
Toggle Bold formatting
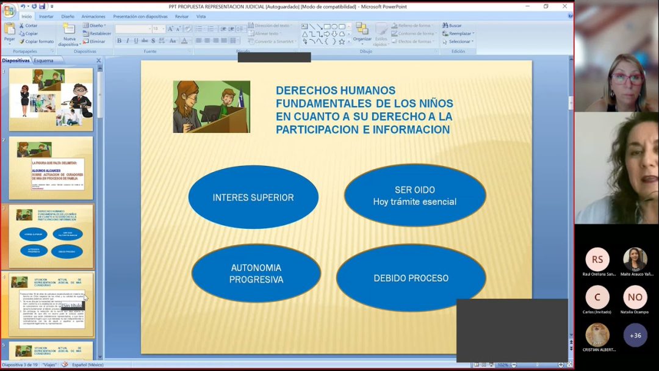(120, 41)
